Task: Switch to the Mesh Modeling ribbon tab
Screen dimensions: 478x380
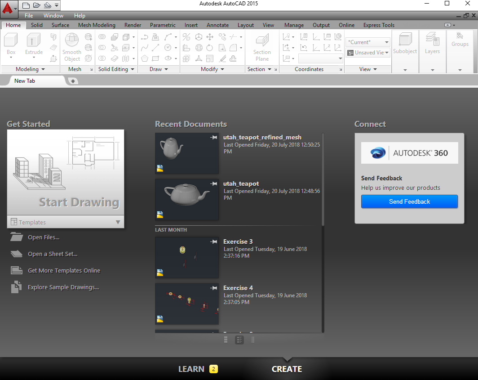Action: 97,25
